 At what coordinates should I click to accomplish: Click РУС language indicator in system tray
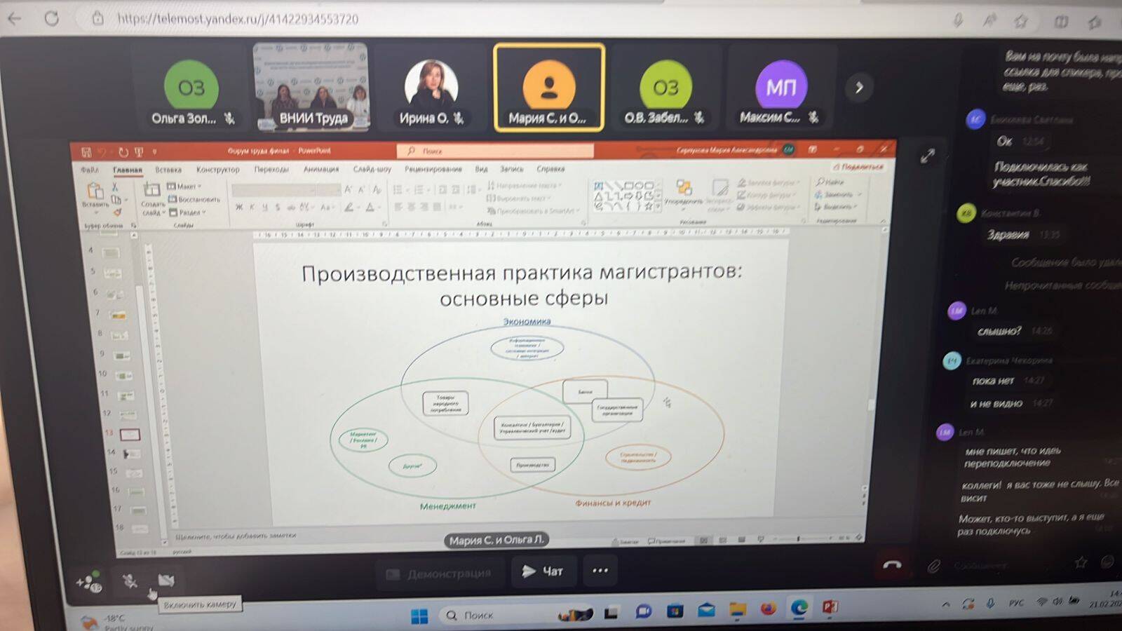pos(1016,603)
